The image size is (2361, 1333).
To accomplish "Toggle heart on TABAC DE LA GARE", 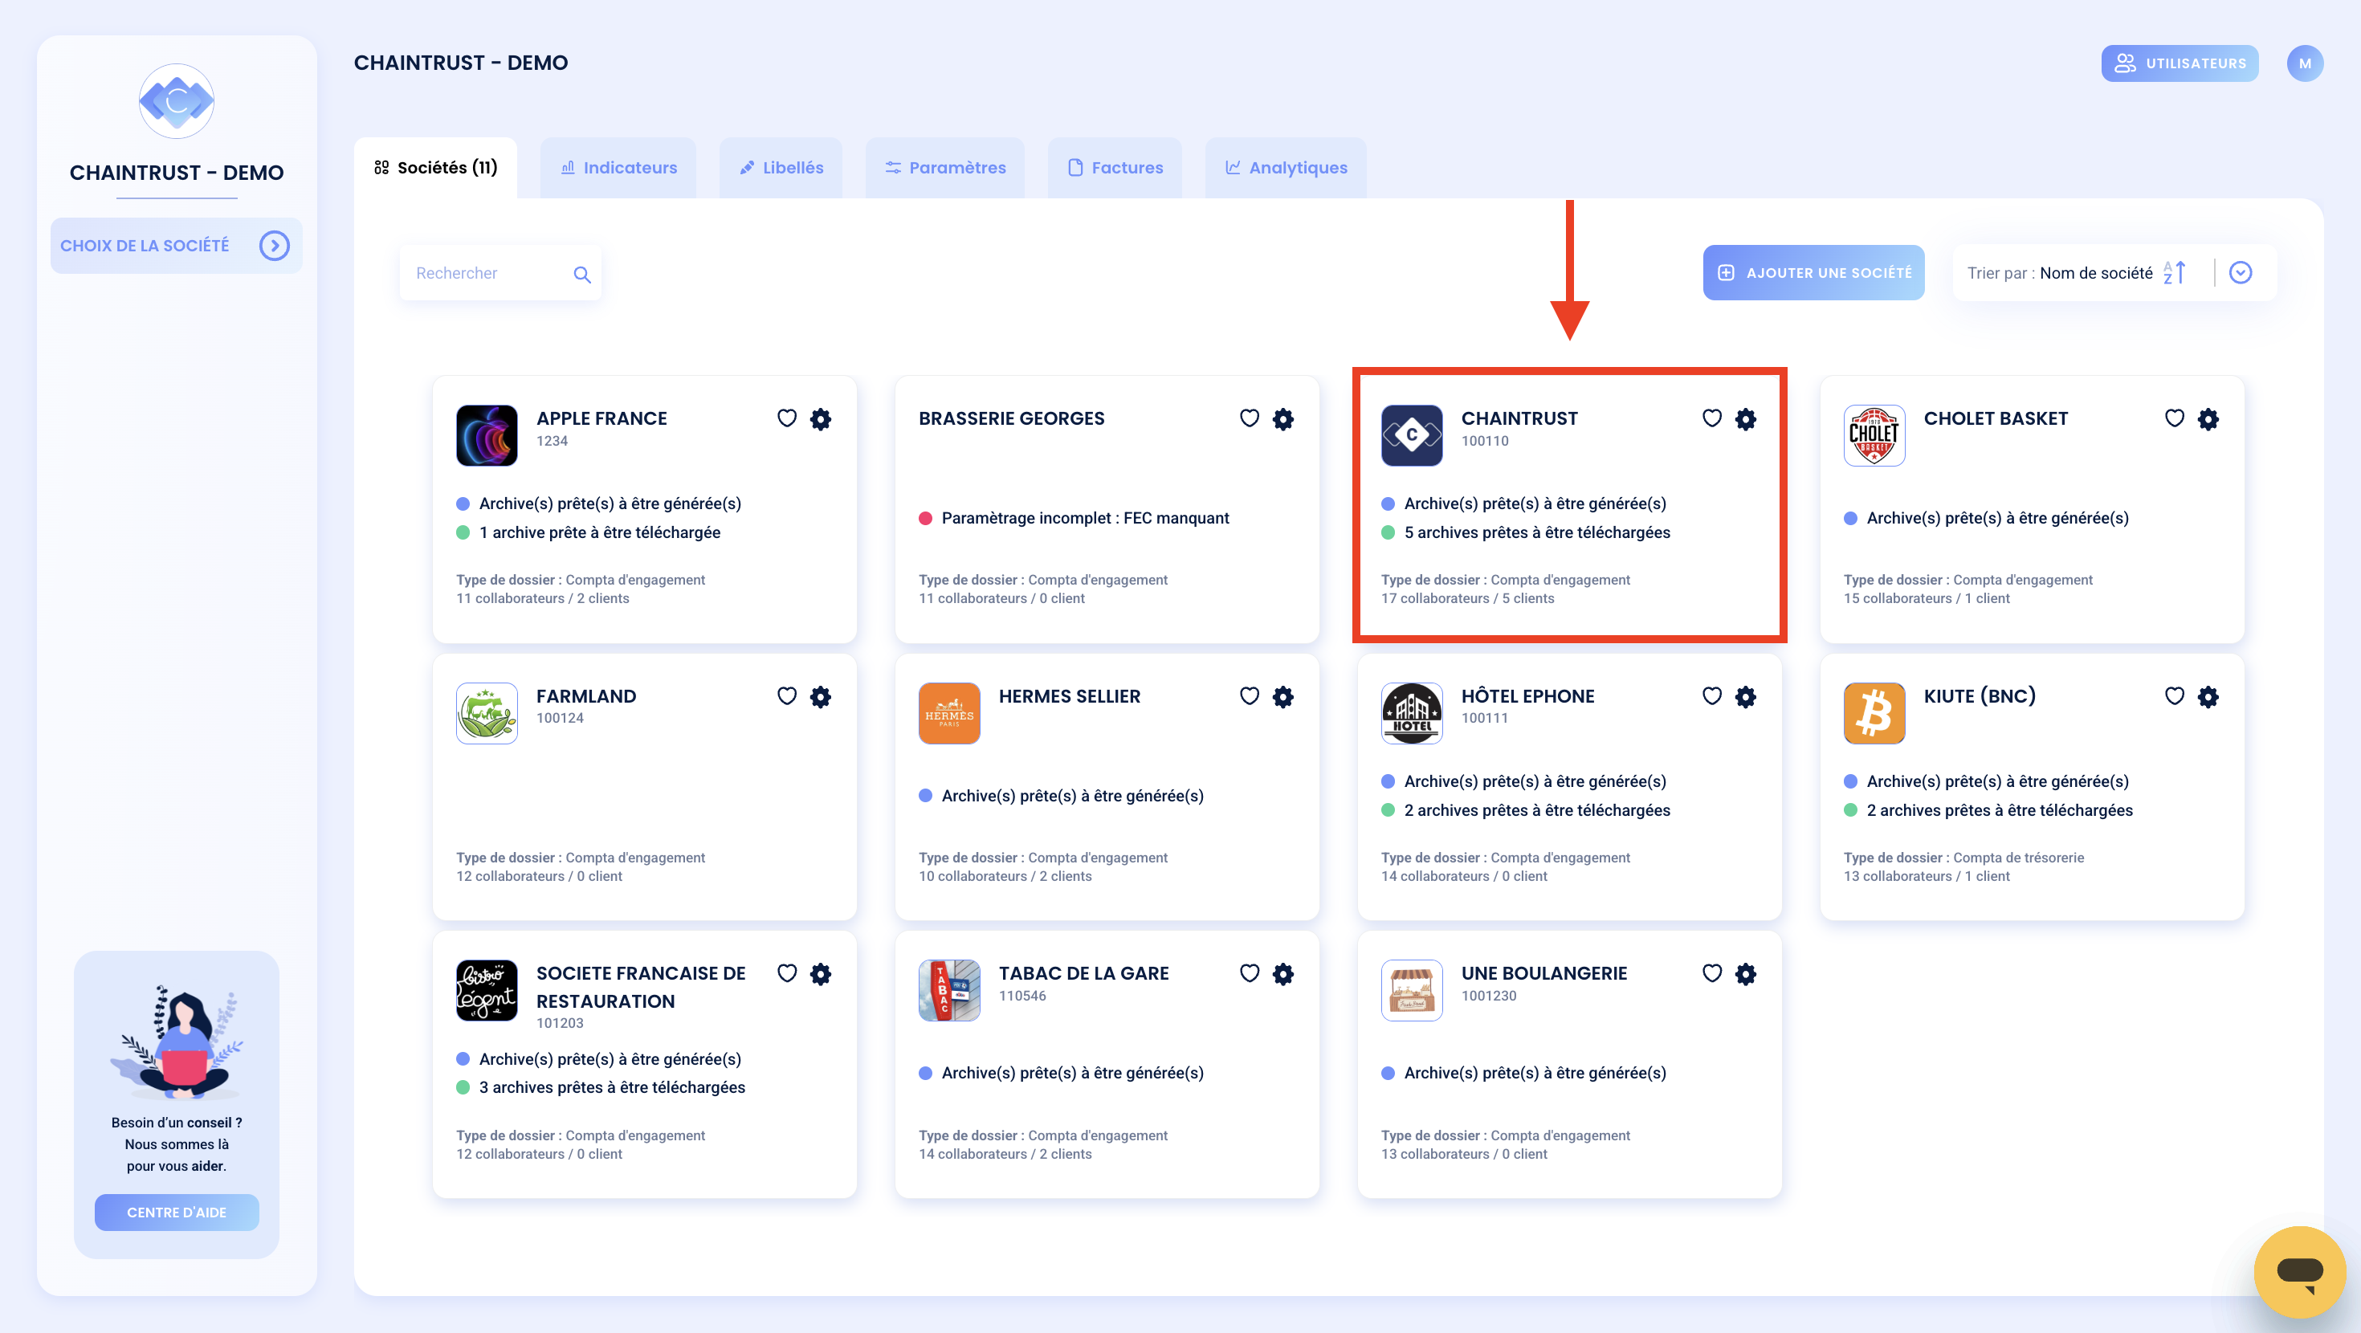I will click(x=1250, y=972).
